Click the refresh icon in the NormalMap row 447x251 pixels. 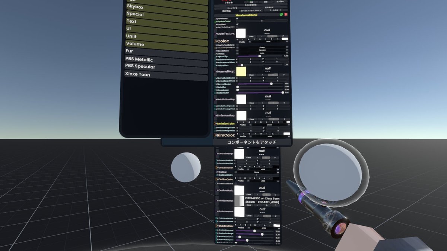(284, 75)
